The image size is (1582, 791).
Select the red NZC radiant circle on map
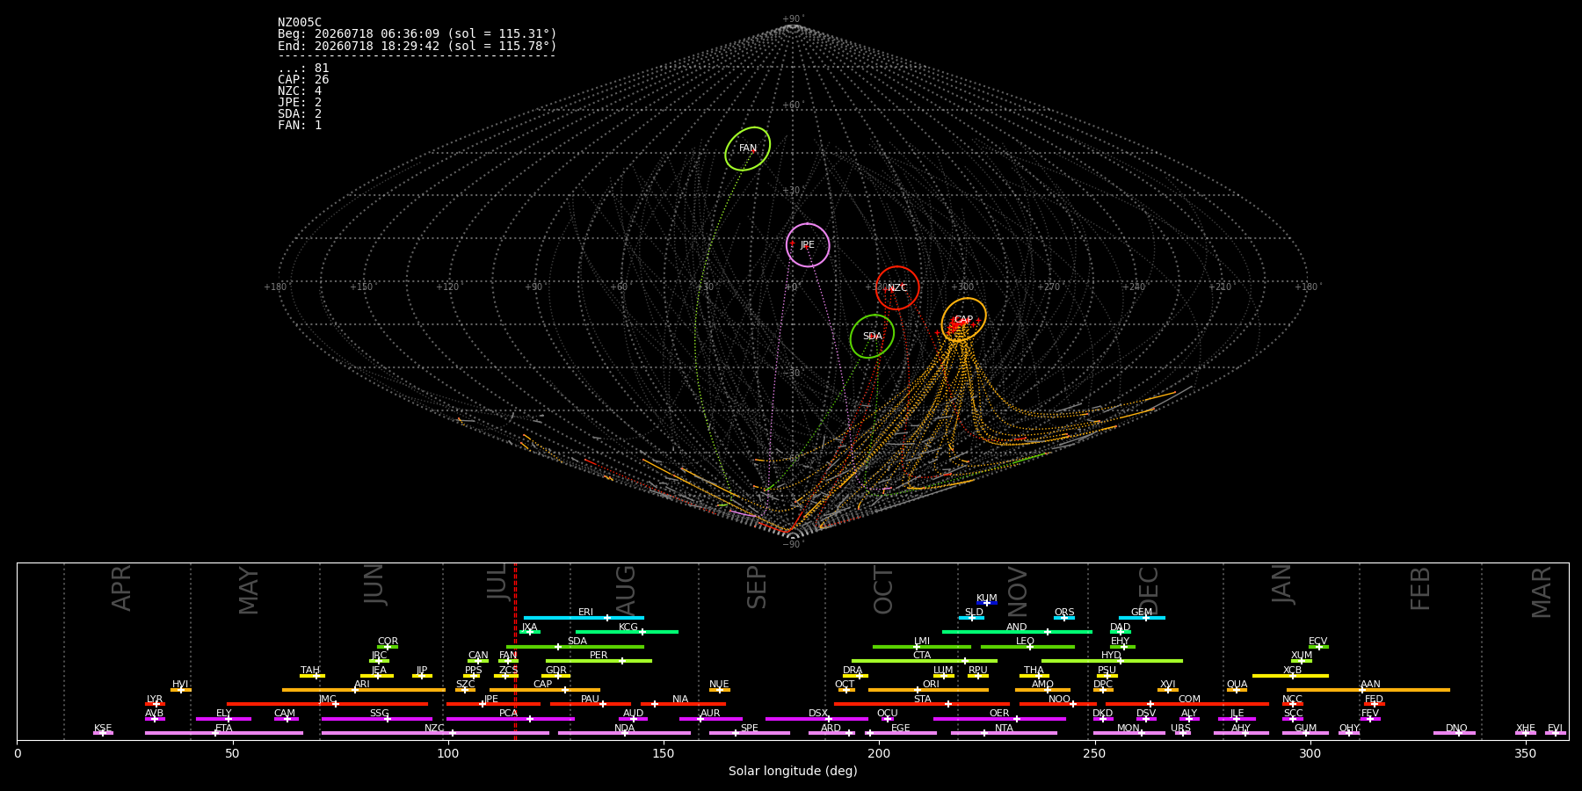point(897,288)
